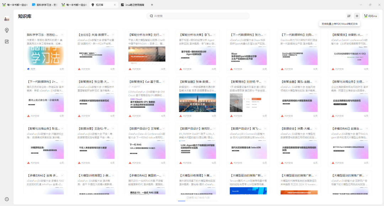Open more options on 【数智化出海业务】耿玄 card

pyautogui.click(x=62, y=128)
